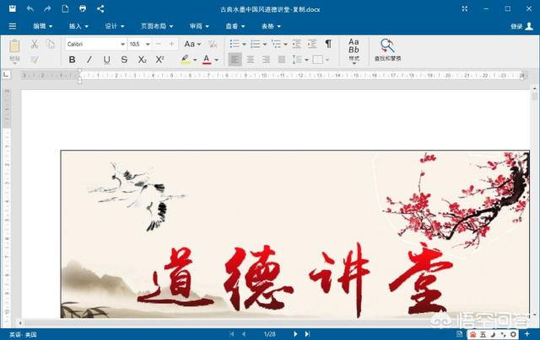
Task: Open the Insert menu
Action: [78, 26]
